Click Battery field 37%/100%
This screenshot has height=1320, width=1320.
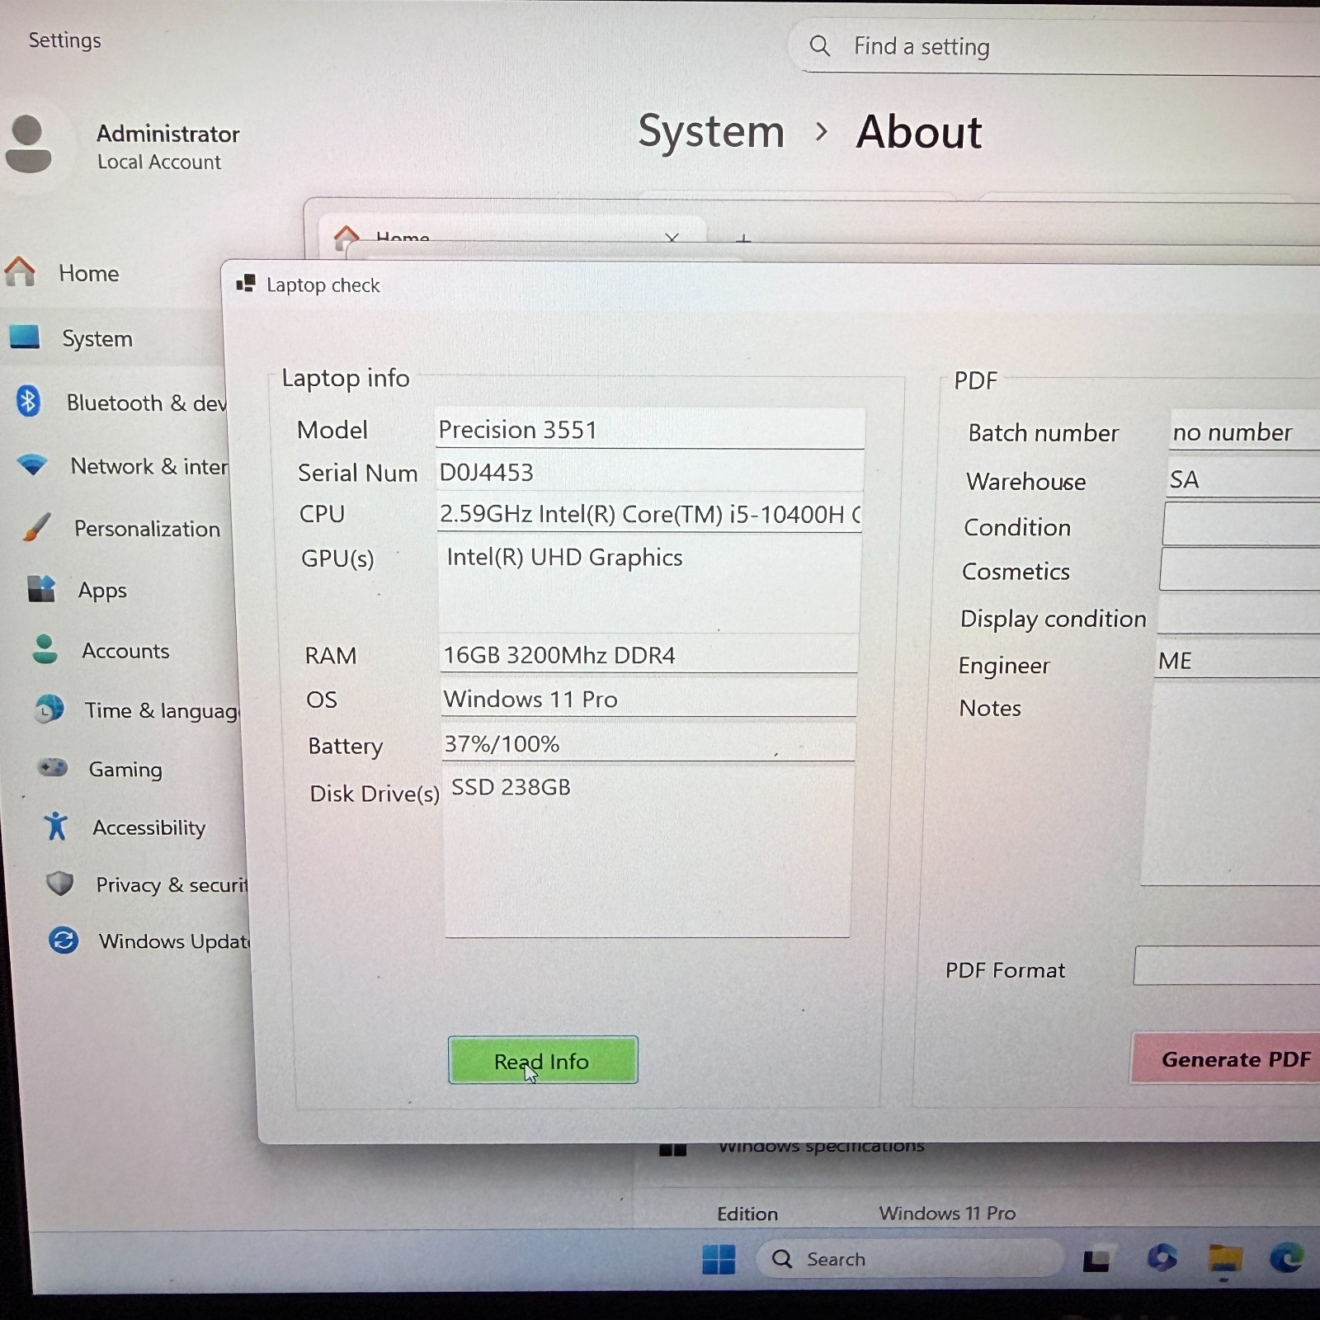[x=648, y=742]
